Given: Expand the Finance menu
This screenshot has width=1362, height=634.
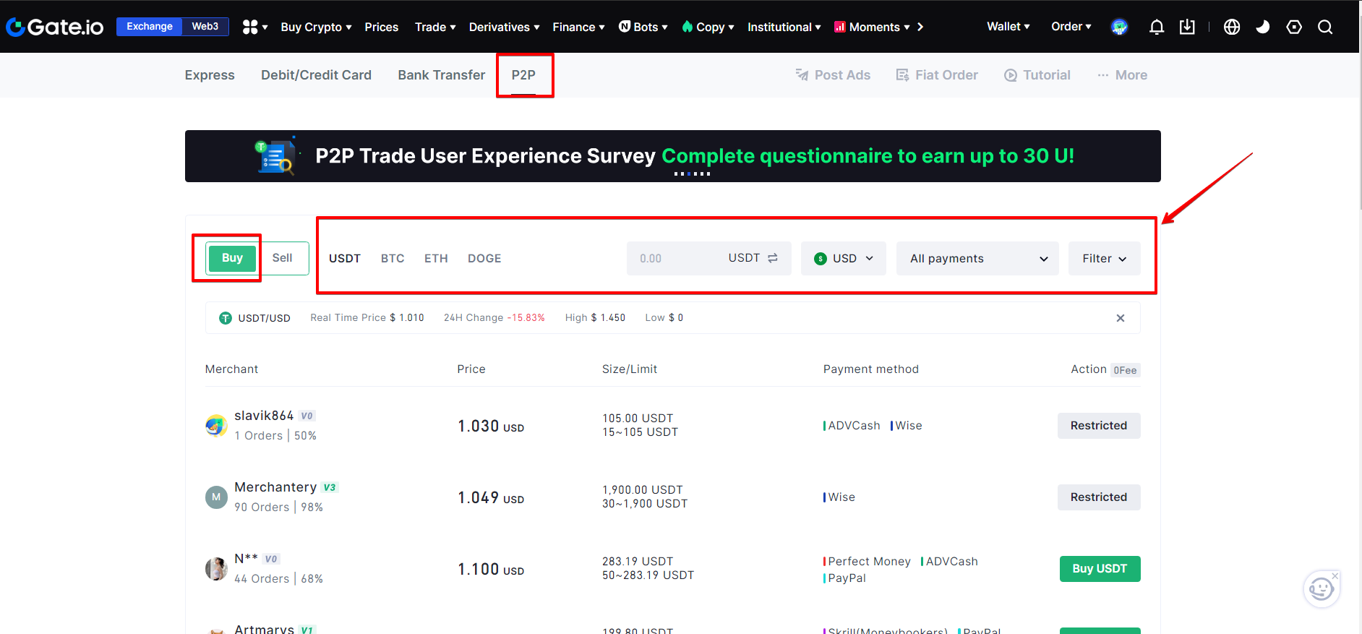Looking at the screenshot, I should [578, 27].
